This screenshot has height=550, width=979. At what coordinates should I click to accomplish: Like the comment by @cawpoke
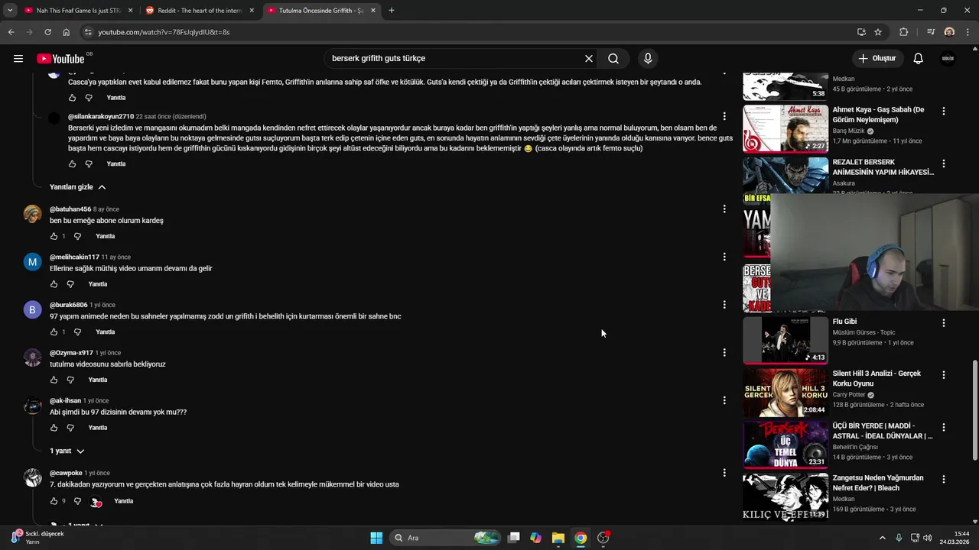[x=54, y=501]
